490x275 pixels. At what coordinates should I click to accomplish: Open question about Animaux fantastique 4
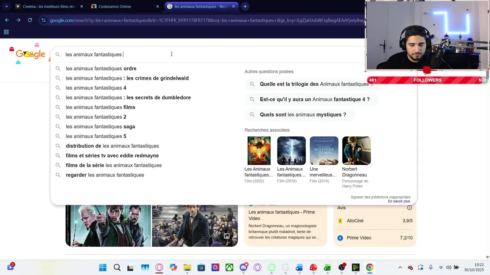click(311, 99)
